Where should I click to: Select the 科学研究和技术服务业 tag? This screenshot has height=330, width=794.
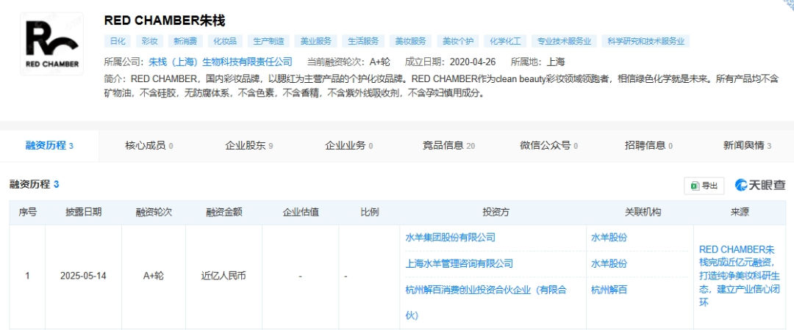646,42
